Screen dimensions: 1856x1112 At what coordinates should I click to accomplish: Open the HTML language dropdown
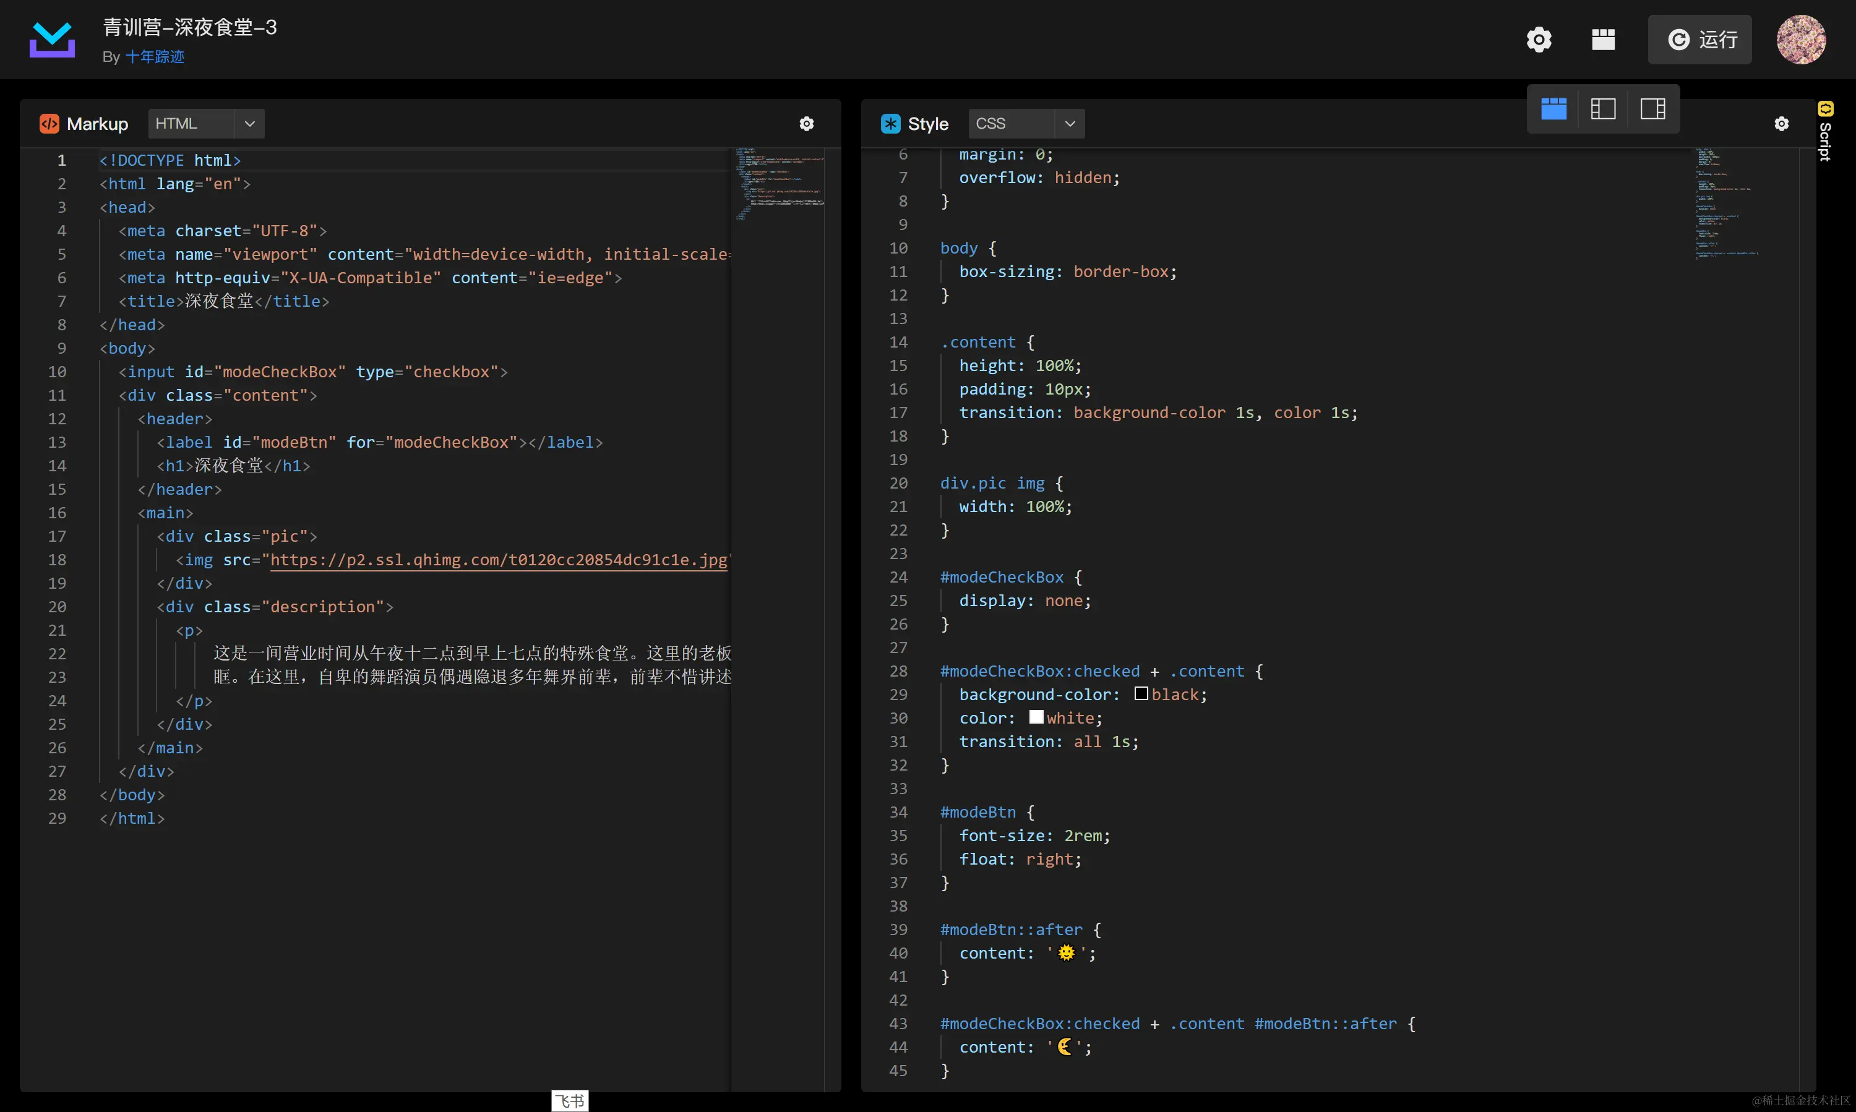coord(205,124)
